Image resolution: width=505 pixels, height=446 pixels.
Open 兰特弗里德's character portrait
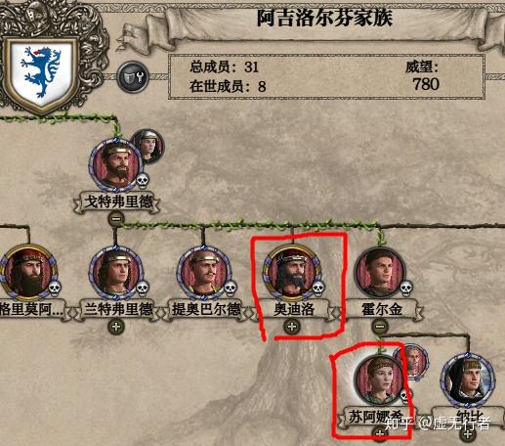(116, 273)
